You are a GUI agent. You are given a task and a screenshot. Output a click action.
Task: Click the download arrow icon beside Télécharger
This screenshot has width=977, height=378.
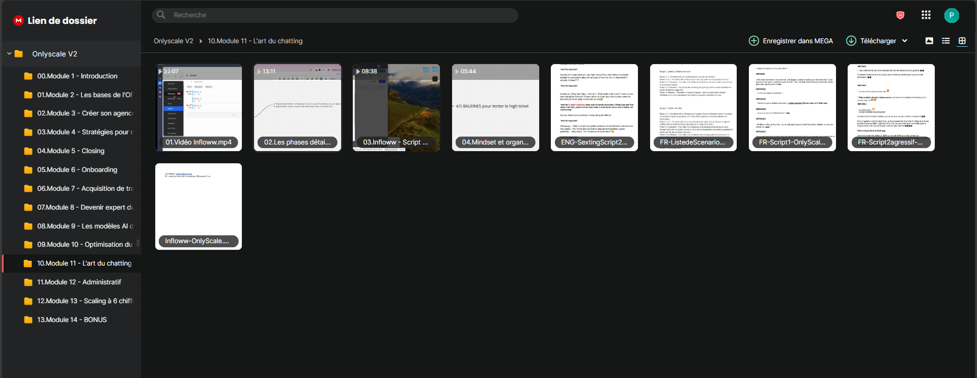click(x=851, y=41)
